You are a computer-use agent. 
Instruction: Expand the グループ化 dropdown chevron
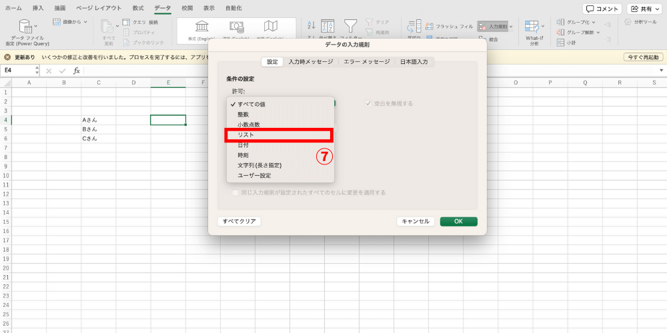(594, 22)
